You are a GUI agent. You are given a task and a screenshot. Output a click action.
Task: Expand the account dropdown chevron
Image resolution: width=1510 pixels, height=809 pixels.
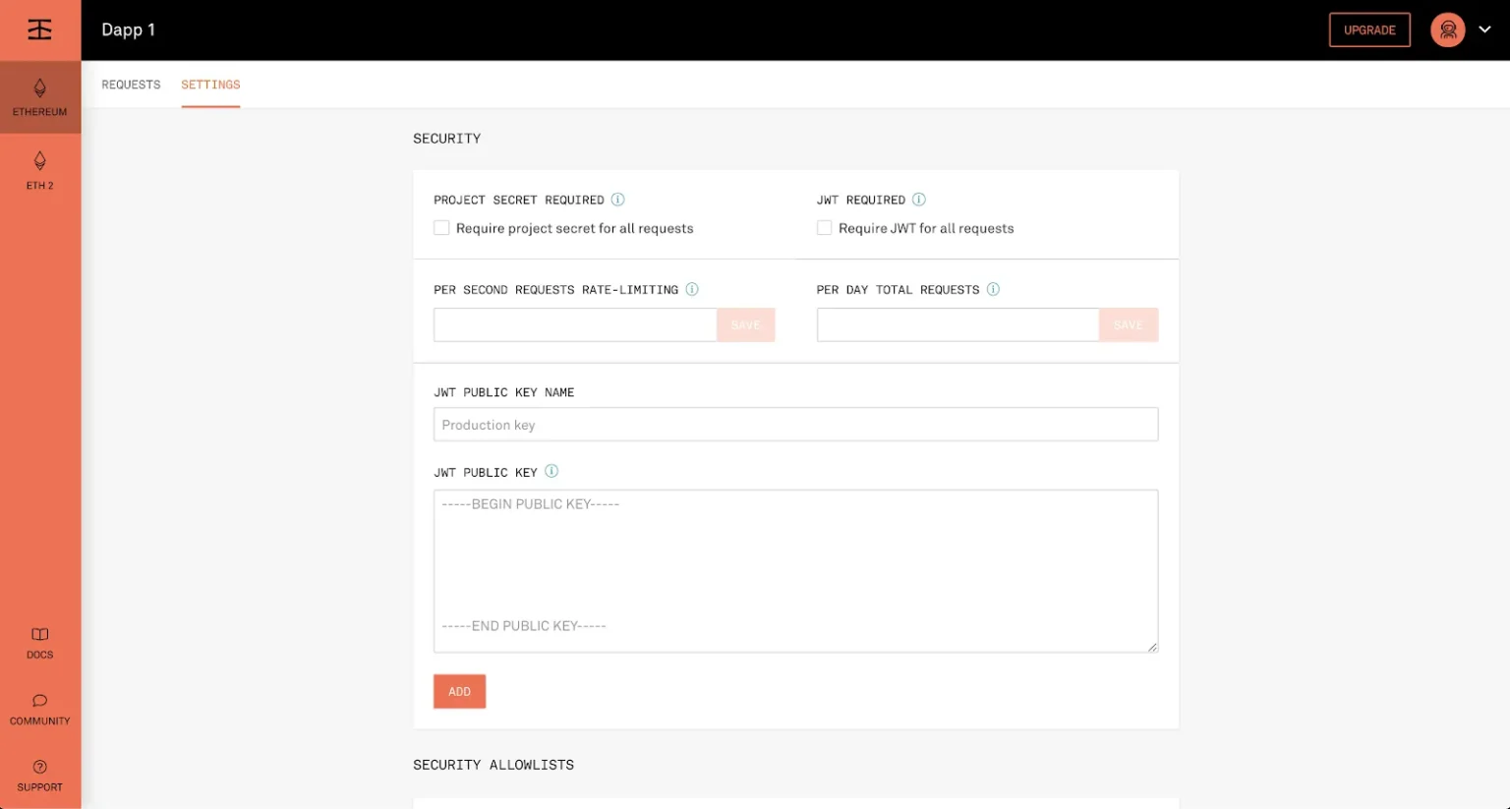coord(1484,29)
